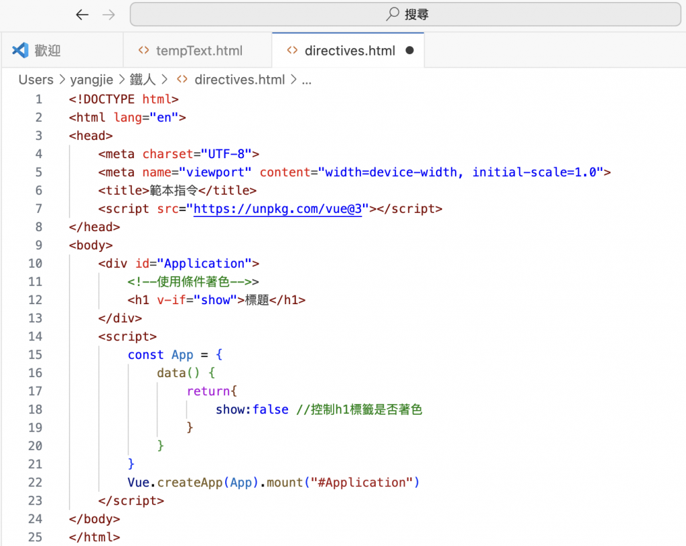Open the tempText.html tab
The image size is (686, 546).
[198, 50]
